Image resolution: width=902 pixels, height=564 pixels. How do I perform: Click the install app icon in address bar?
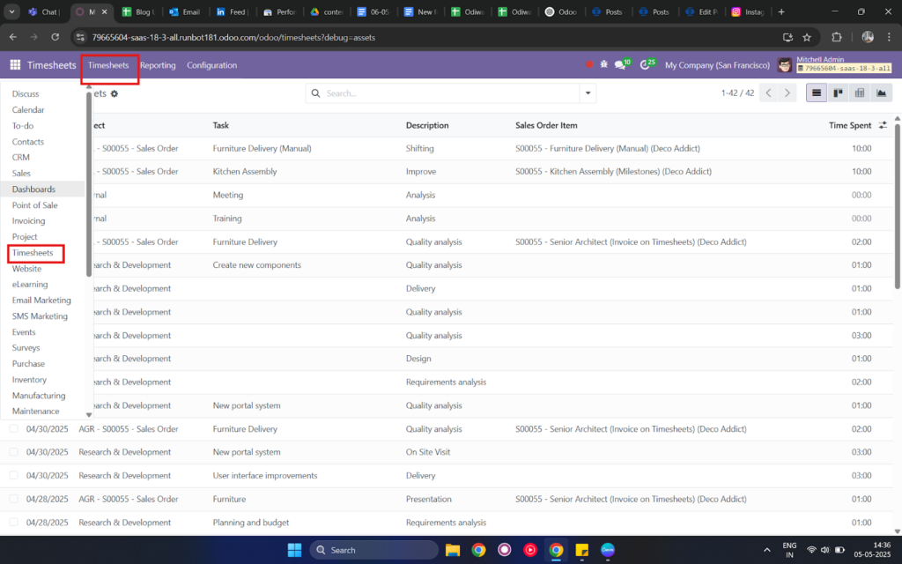click(x=787, y=37)
